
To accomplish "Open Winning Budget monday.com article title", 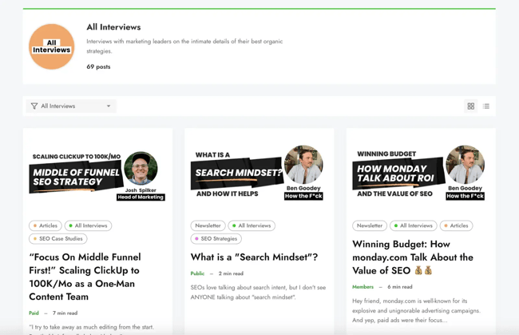I will point(413,257).
